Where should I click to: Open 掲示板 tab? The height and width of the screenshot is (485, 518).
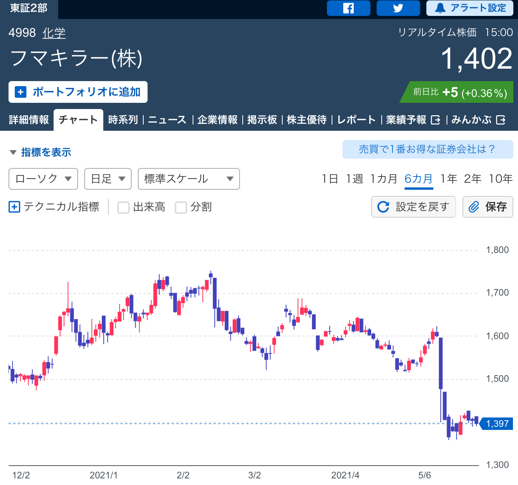[262, 120]
